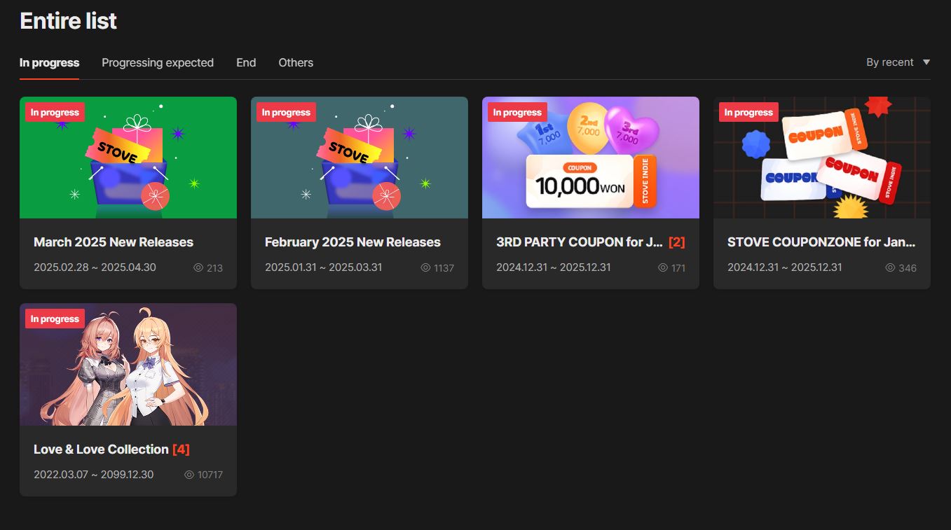
Task: Click the [2] comment count
Action: point(676,242)
